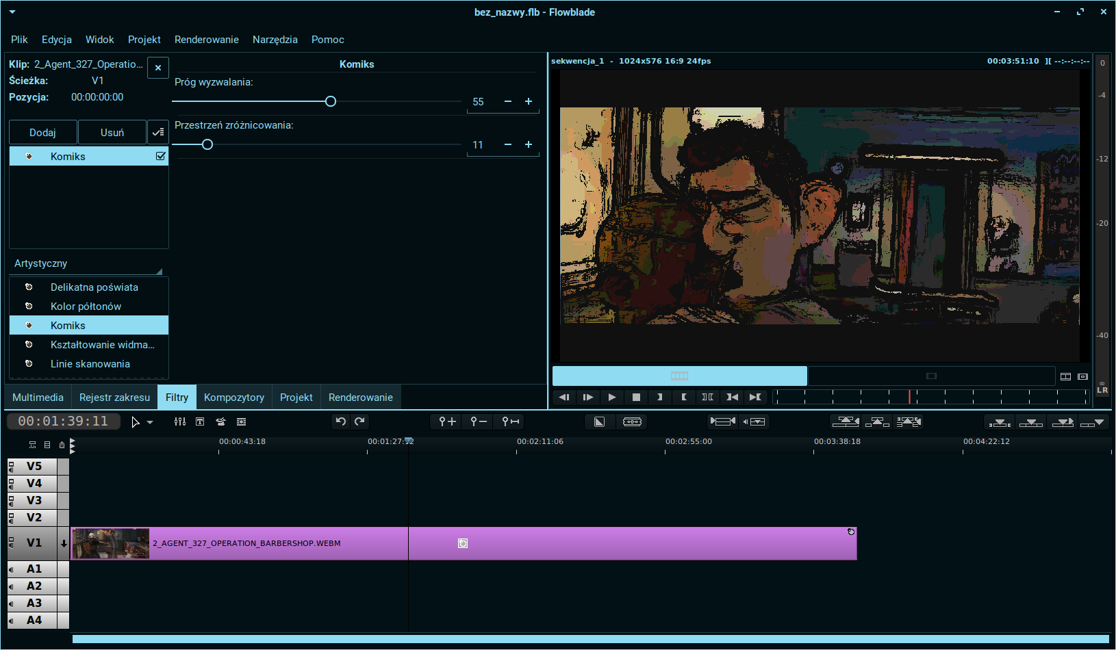Viewport: 1116px width, 650px height.
Task: Click the timeline markers icon
Action: point(62,445)
